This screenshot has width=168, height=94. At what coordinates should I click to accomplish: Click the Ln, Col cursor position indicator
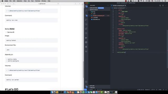pyautogui.click(x=140, y=90)
